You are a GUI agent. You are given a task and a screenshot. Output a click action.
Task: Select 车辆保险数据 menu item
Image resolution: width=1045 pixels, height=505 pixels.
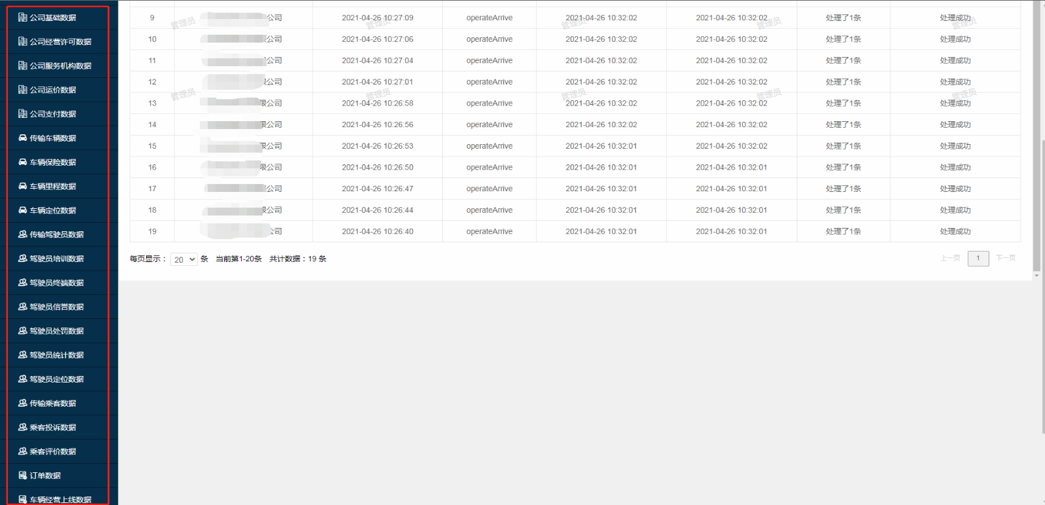pyautogui.click(x=52, y=162)
